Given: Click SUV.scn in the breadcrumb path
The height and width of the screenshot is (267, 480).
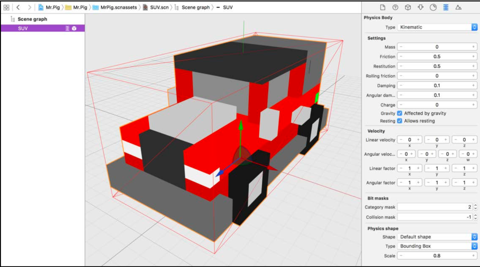Looking at the screenshot, I should [x=156, y=7].
